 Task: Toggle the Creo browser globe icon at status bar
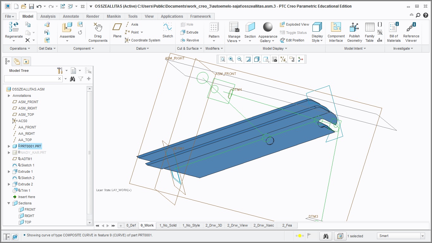[15, 236]
